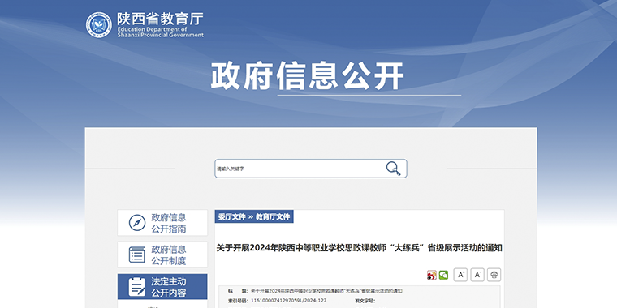Open 政府信息公开指南 sidebar item

coord(162,223)
